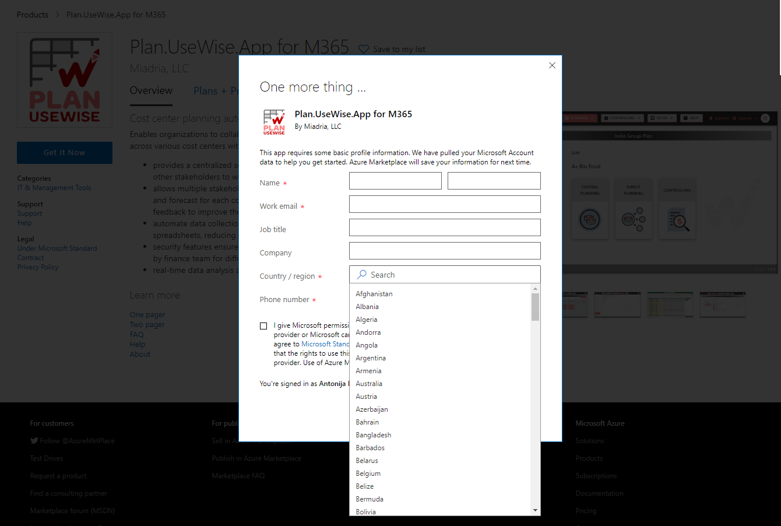Screen dimensions: 781x526
Task: Select Afghanistan from the country list
Action: pos(440,294)
